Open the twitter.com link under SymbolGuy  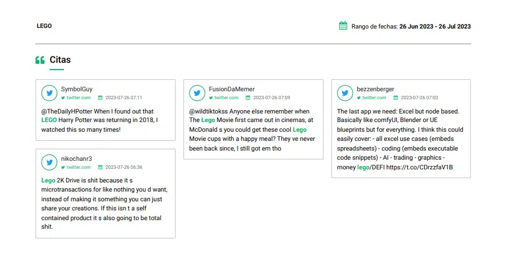[x=79, y=98]
